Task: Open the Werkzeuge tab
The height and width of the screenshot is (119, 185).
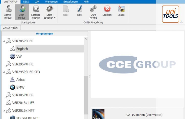Action: pos(51,2)
